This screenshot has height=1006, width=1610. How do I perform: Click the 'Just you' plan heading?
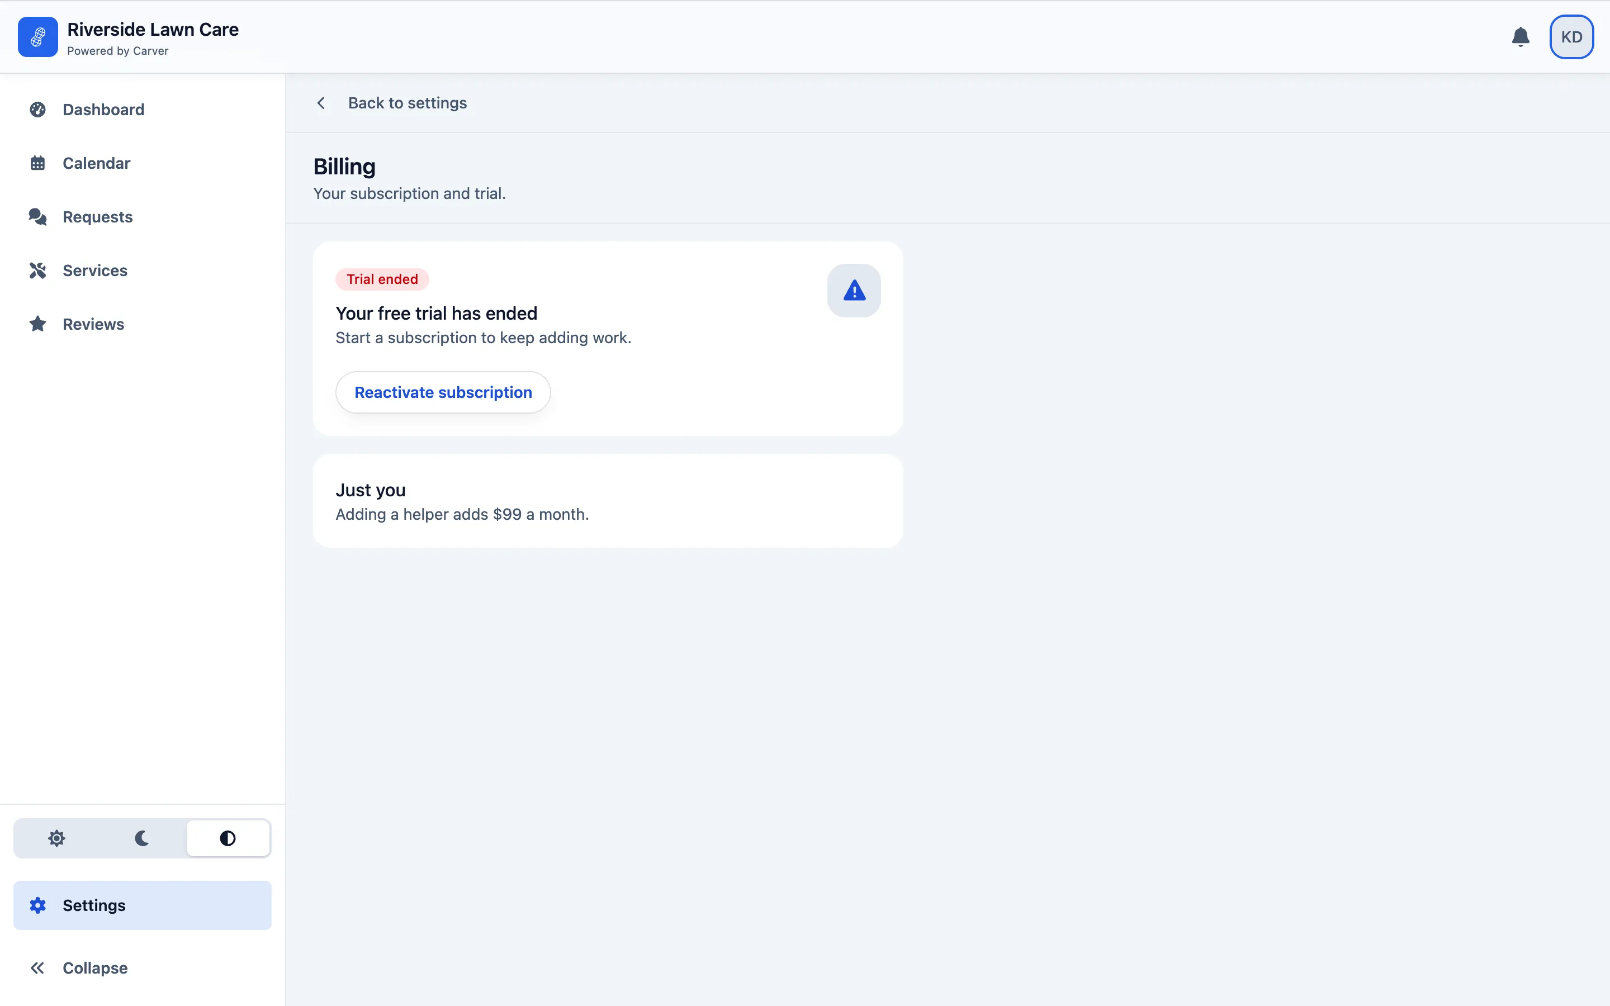pyautogui.click(x=371, y=490)
